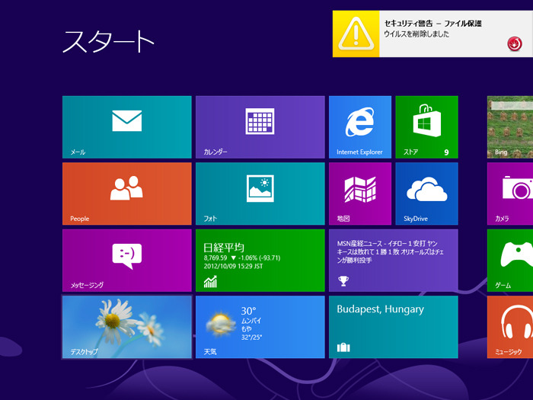Open the ゲーム games tile
The width and height of the screenshot is (533, 400).
510,261
